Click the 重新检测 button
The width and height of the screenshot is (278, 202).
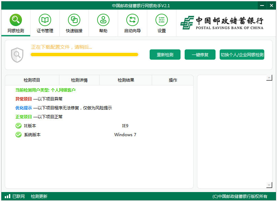click(x=165, y=55)
